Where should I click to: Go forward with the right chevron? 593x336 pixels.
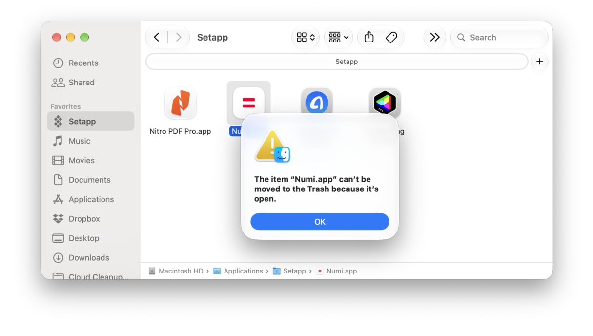pyautogui.click(x=179, y=37)
